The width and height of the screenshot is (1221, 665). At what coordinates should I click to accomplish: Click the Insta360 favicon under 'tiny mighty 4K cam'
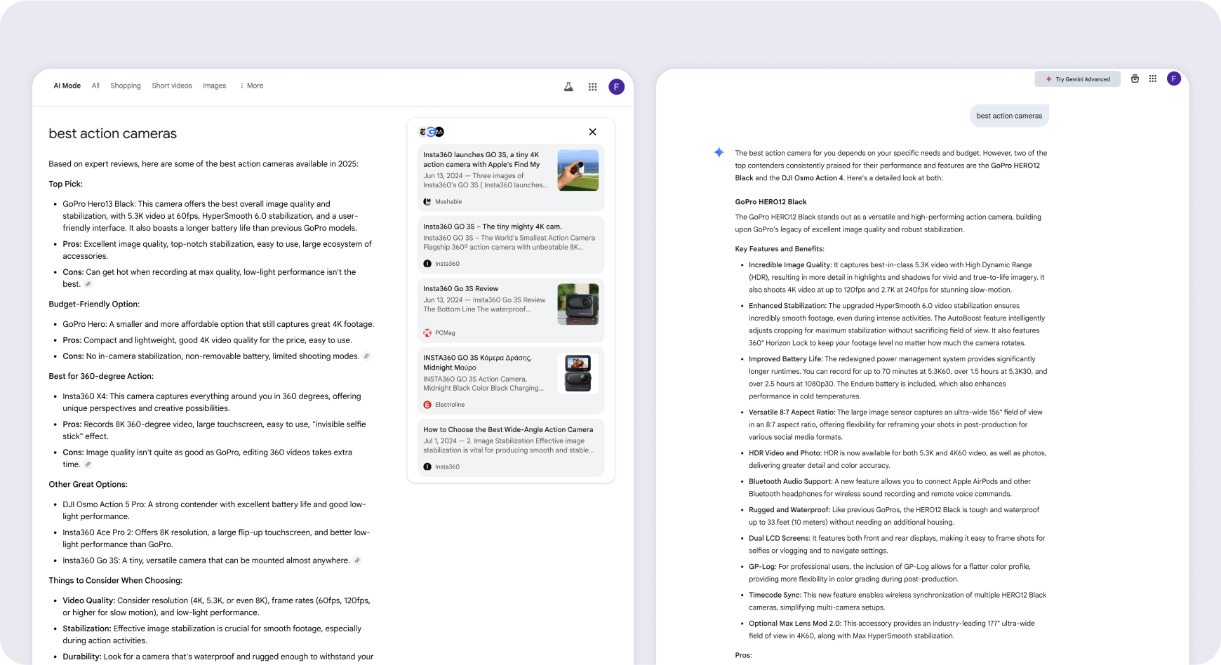tap(427, 264)
